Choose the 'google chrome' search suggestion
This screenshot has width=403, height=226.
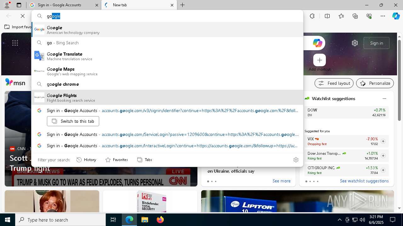click(x=167, y=84)
